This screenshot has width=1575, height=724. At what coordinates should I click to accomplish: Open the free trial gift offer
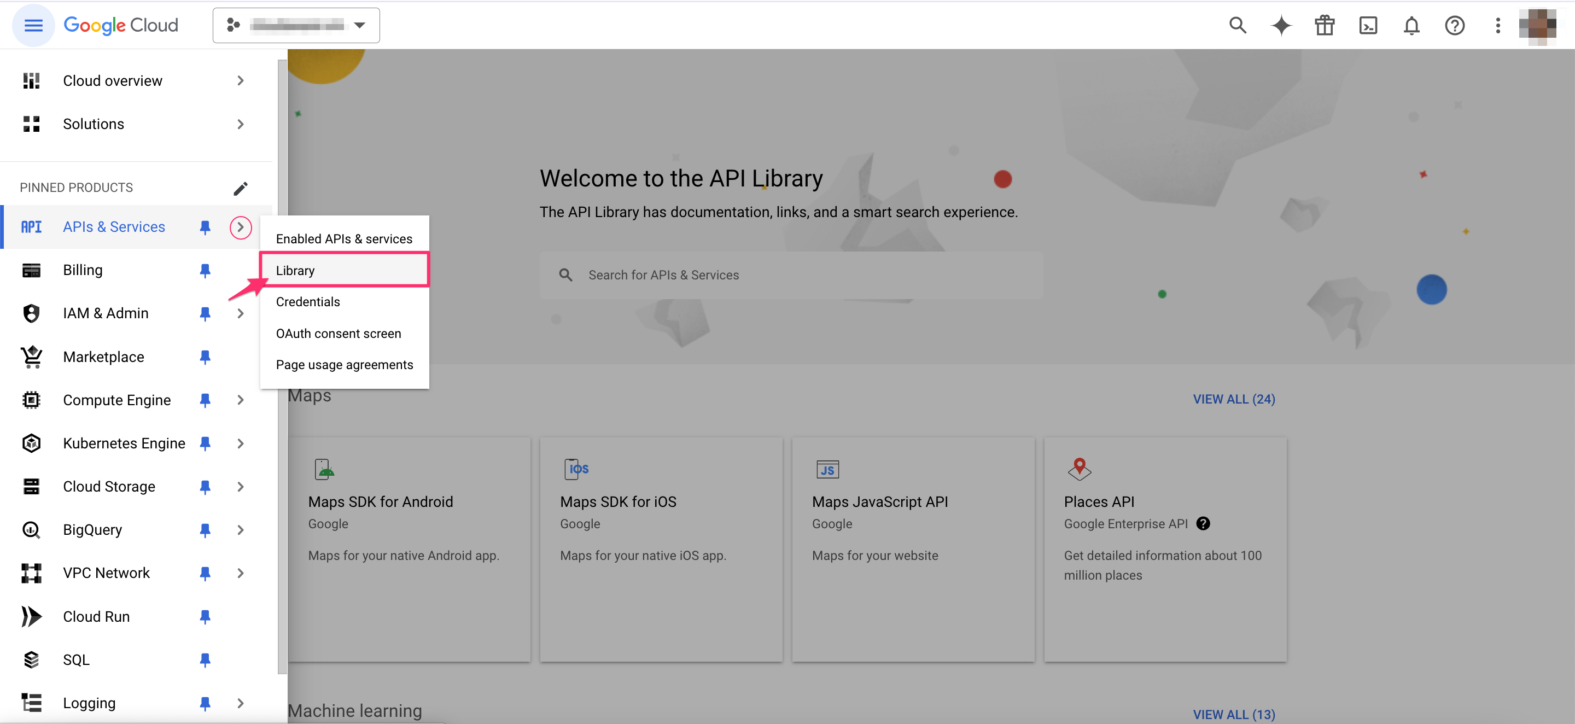[1325, 25]
